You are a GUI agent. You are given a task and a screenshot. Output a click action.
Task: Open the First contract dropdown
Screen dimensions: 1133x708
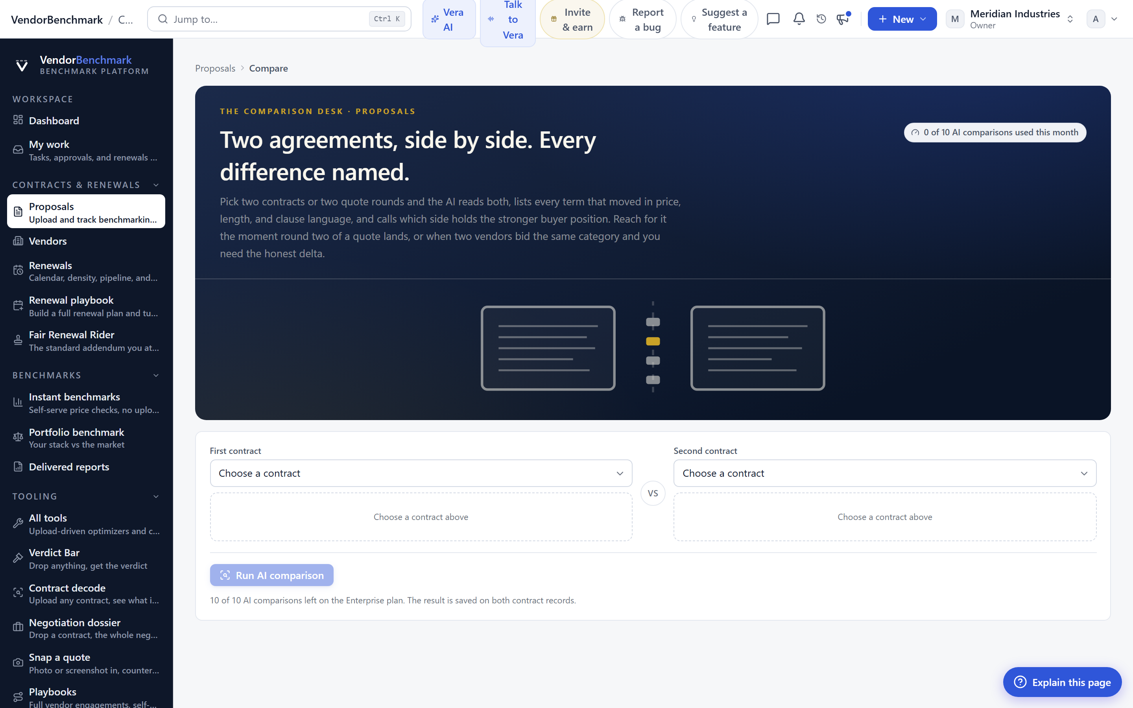pyautogui.click(x=421, y=473)
